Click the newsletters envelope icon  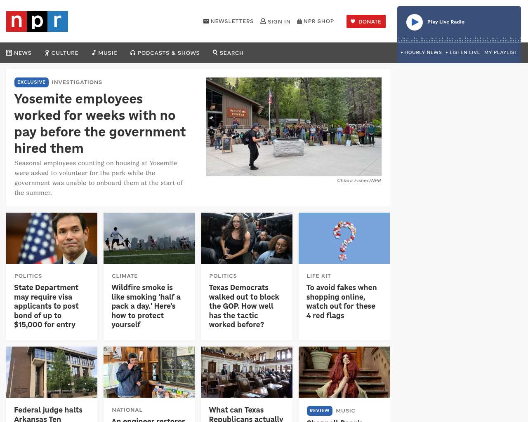pos(206,21)
